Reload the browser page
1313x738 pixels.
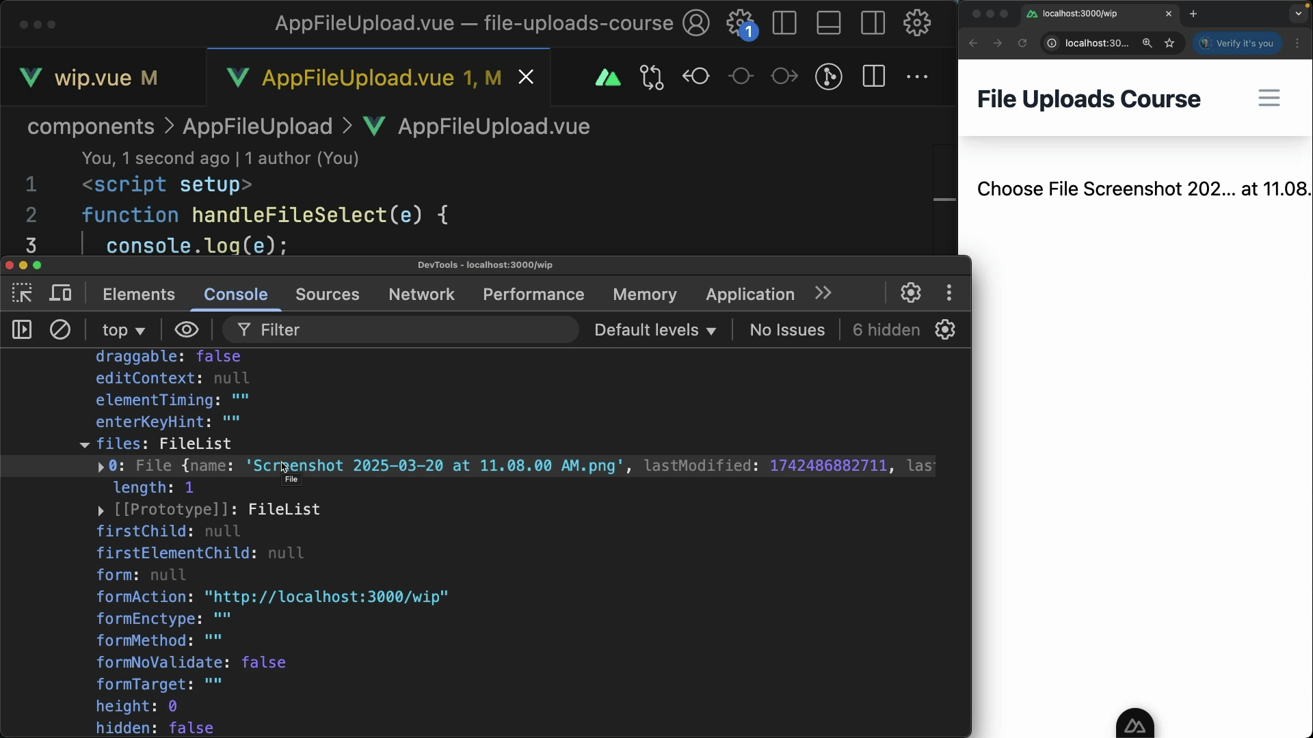tap(1022, 43)
